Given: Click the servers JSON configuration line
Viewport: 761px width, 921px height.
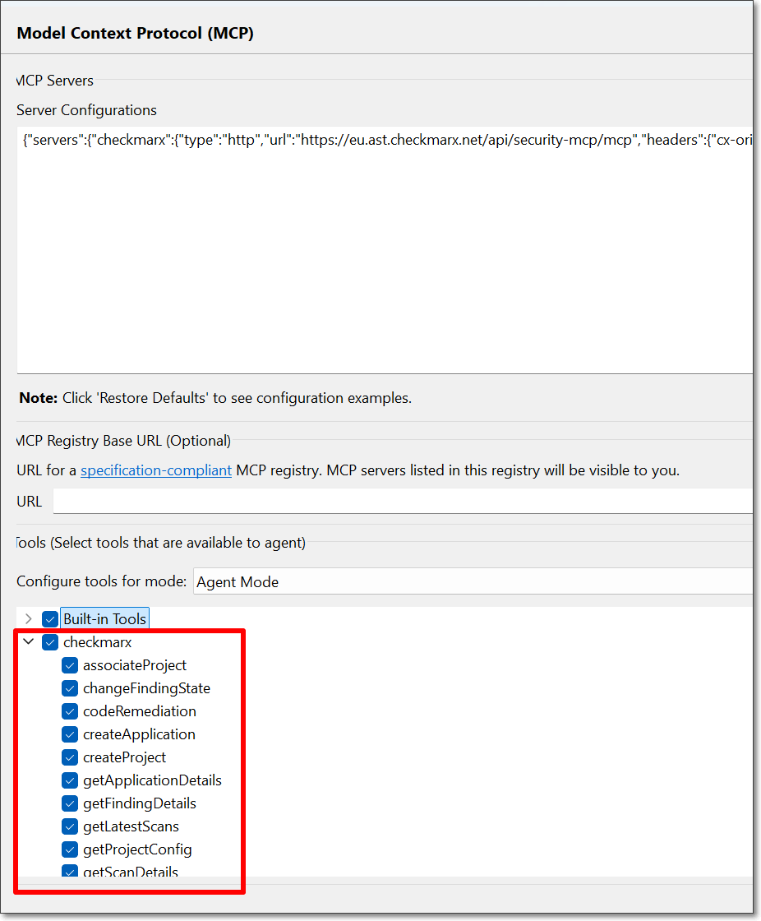Looking at the screenshot, I should [x=388, y=141].
